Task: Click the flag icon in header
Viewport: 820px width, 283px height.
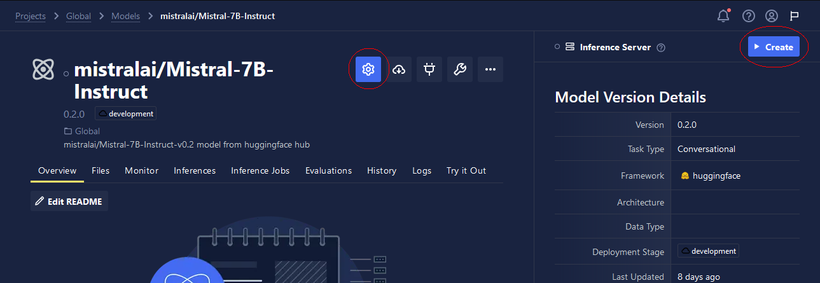Action: click(x=795, y=16)
